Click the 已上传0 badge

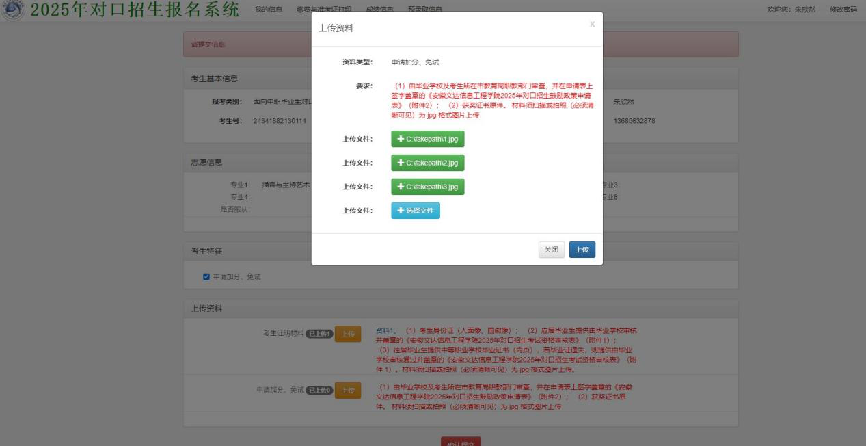click(x=319, y=390)
